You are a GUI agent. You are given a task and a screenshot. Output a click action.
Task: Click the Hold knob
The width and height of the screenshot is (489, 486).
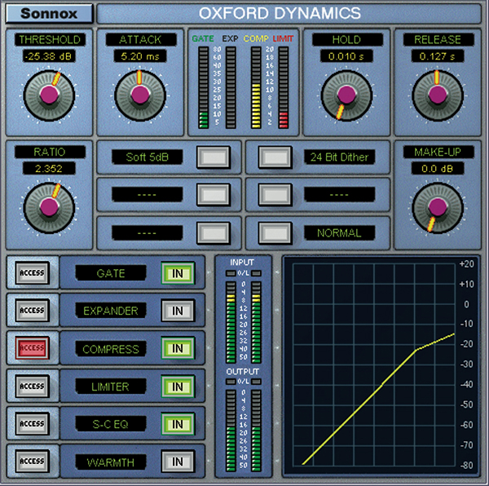coord(346,95)
